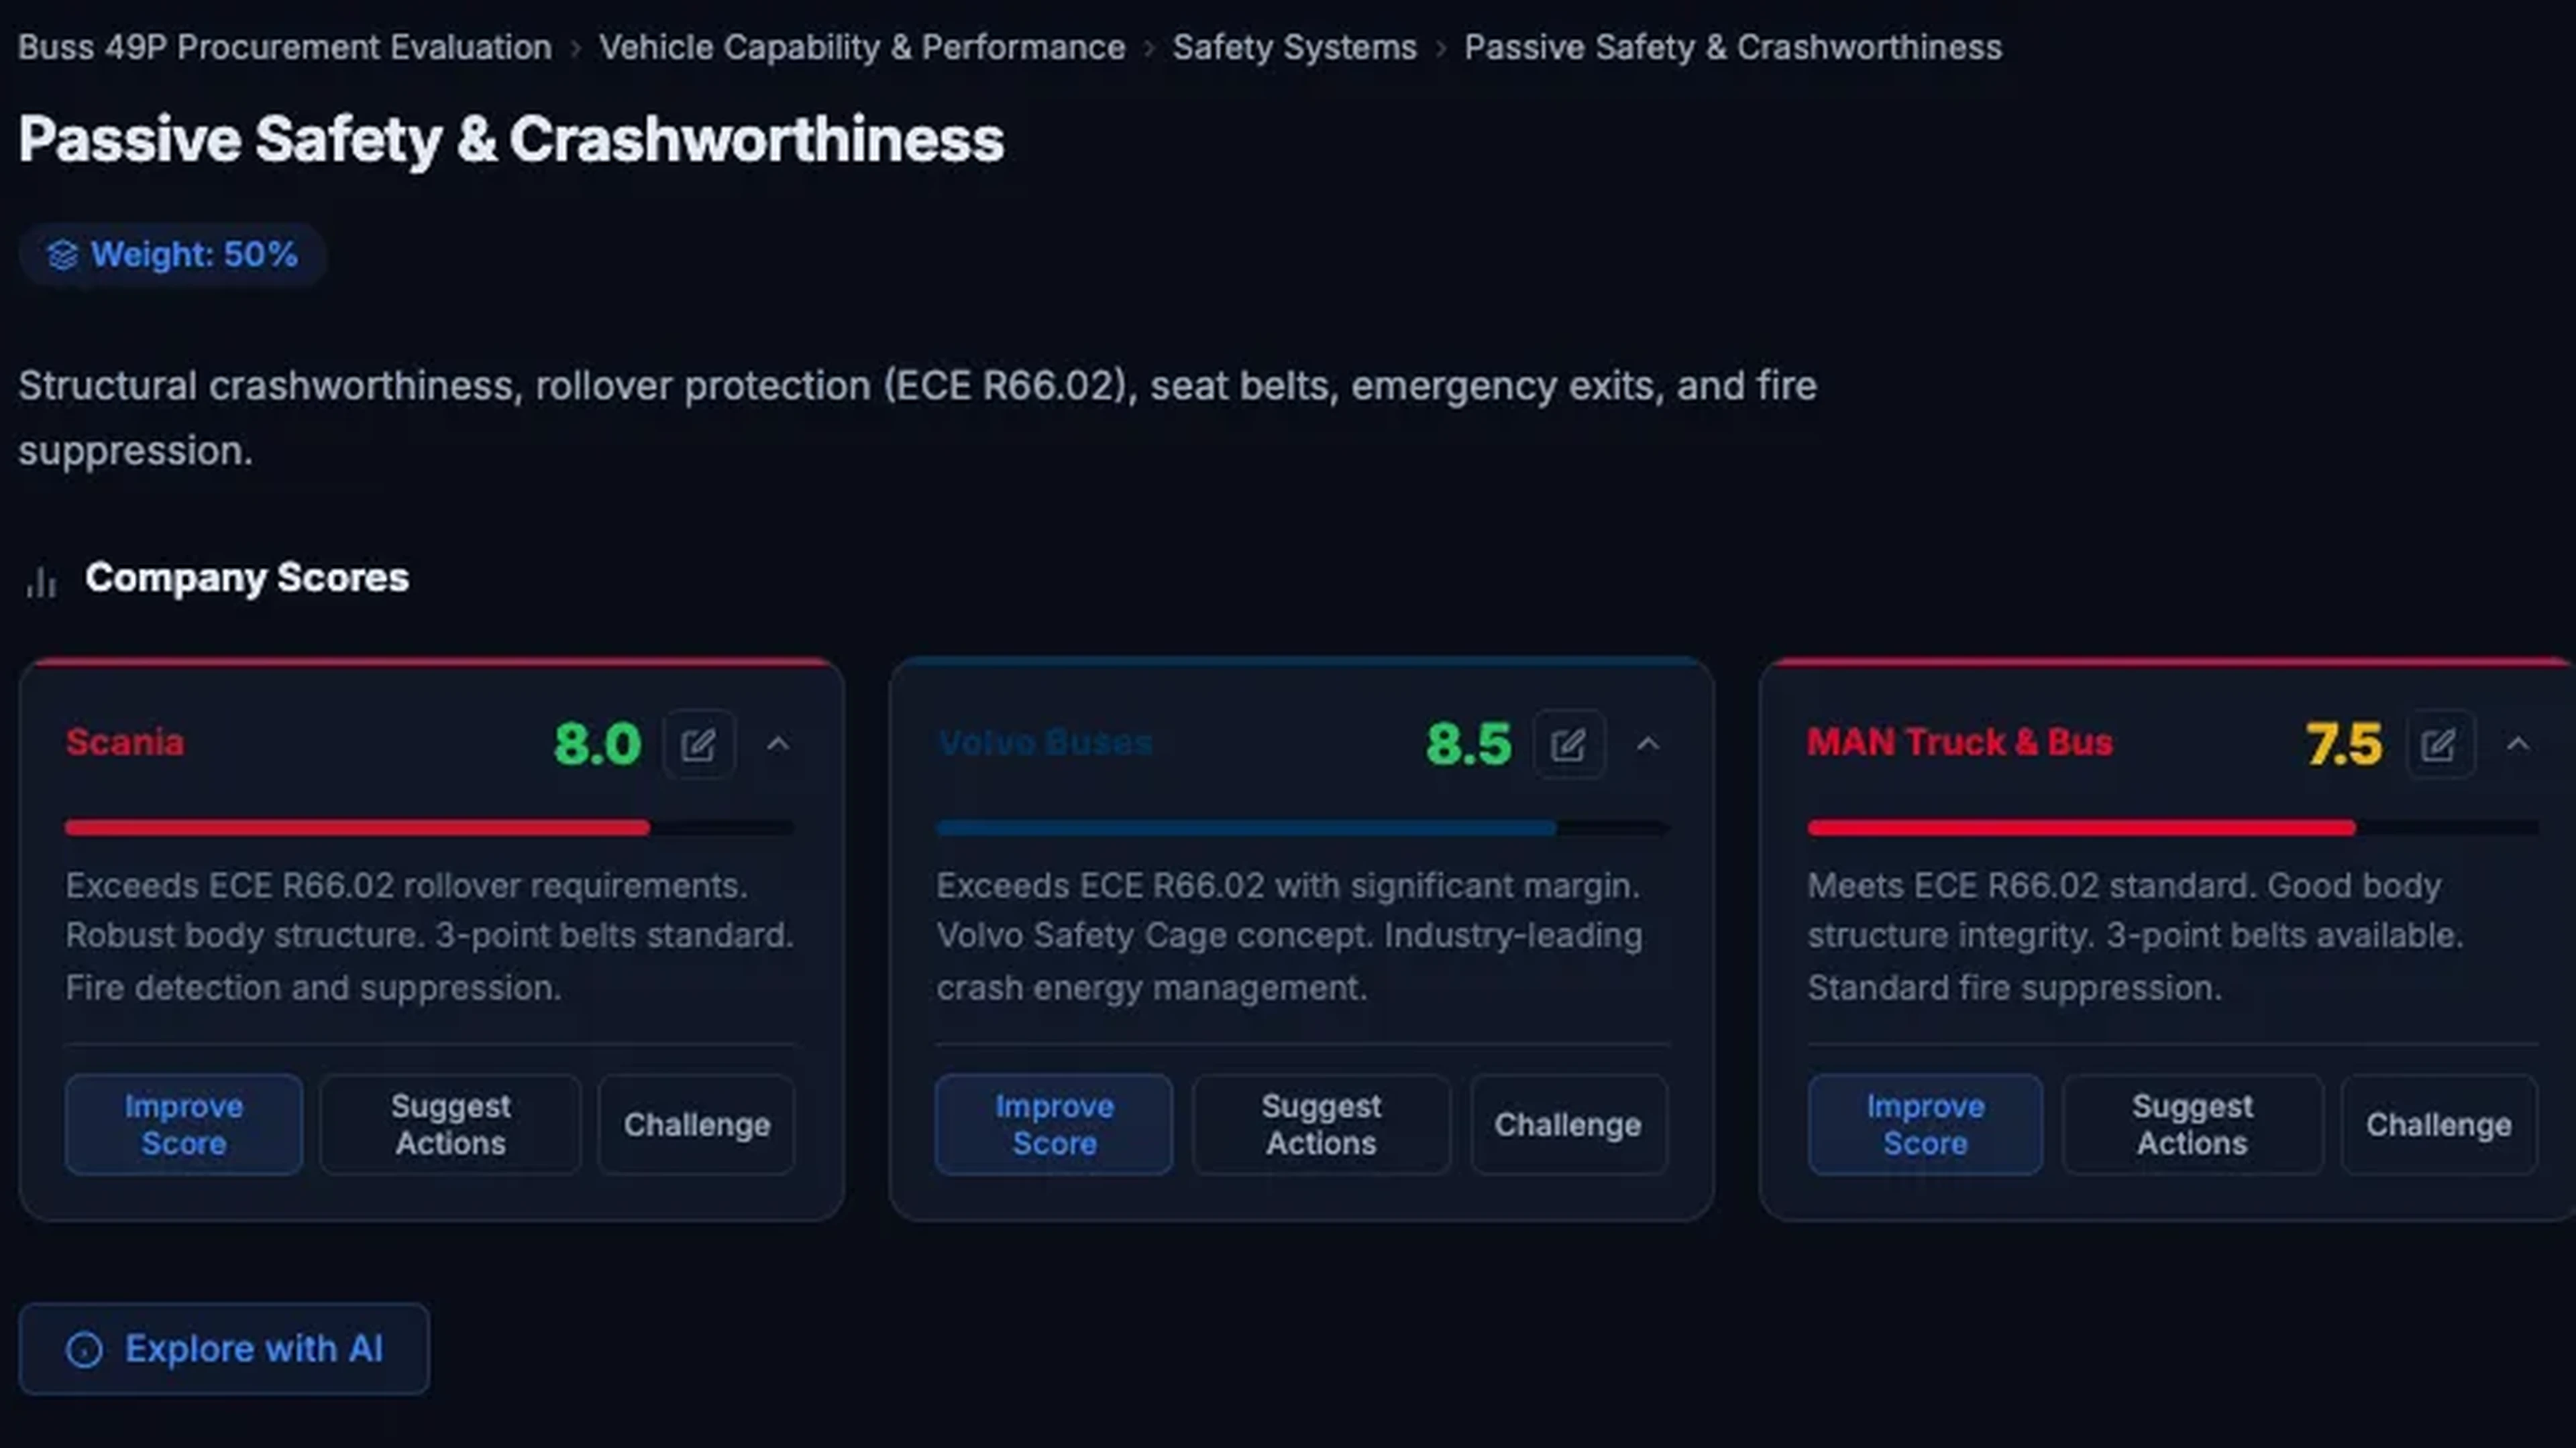Click the Volvo Buses company name
This screenshot has height=1448, width=2576.
(x=1045, y=743)
